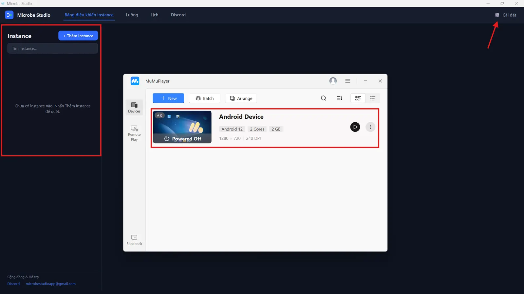Click the Arrange button
This screenshot has height=294, width=524.
click(241, 98)
